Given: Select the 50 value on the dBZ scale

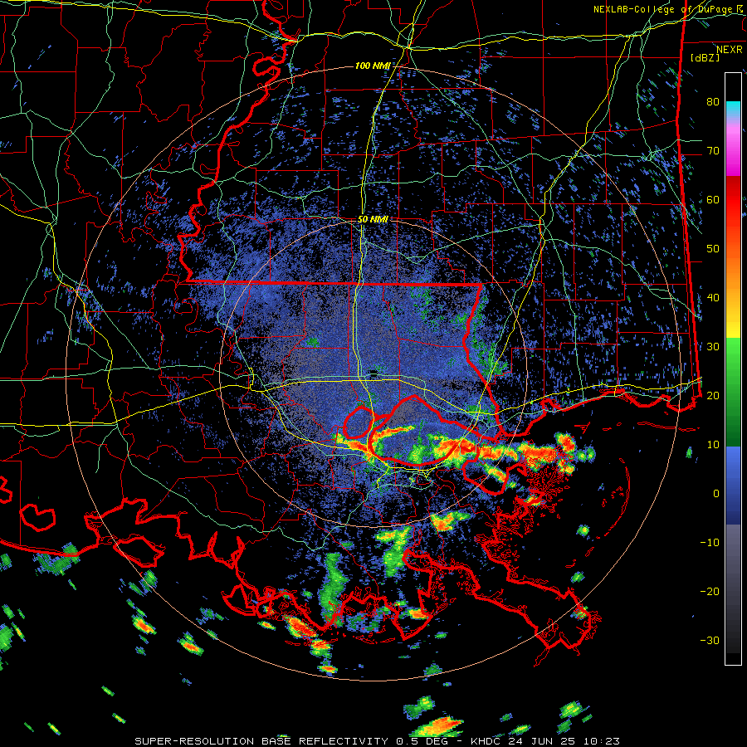Looking at the screenshot, I should tap(713, 249).
